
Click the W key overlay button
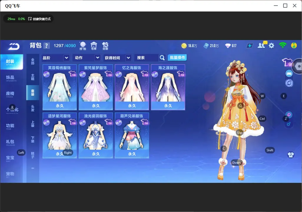[262, 96]
